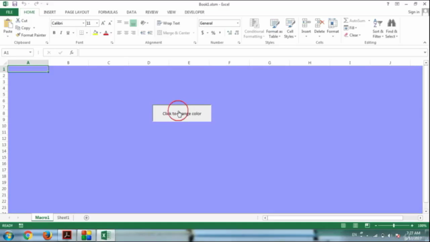Screen dimensions: 430x242
Task: Switch to the PAGE LAYOUT tab
Action: point(77,12)
